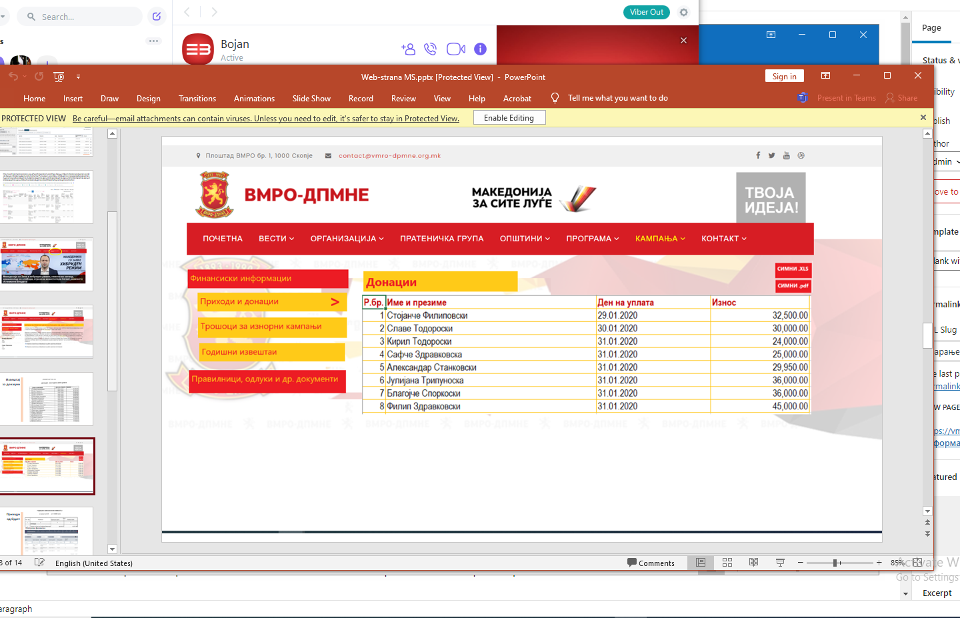This screenshot has height=618, width=960.
Task: Open Comments pane in status bar
Action: click(x=651, y=563)
